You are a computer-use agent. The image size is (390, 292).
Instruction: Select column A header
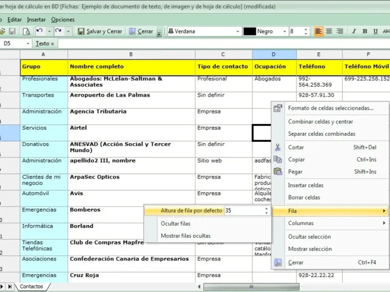pos(43,55)
